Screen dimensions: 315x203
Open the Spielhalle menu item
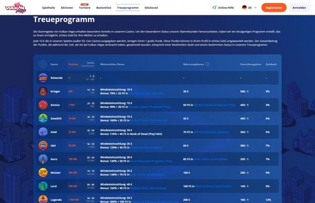point(49,8)
